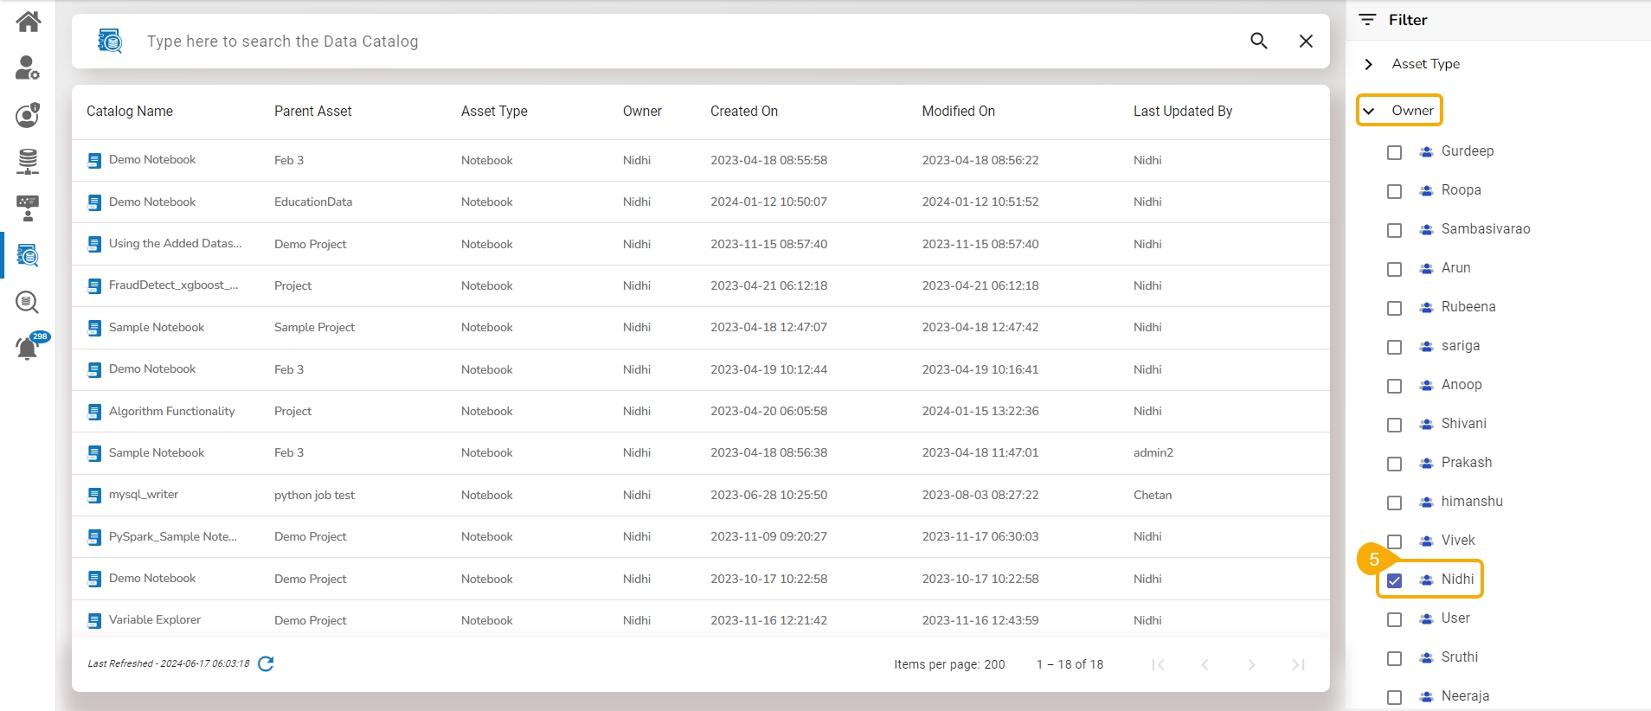Click notebook icon of Algorithm Functionality row
This screenshot has height=711, width=1651.
tap(94, 412)
